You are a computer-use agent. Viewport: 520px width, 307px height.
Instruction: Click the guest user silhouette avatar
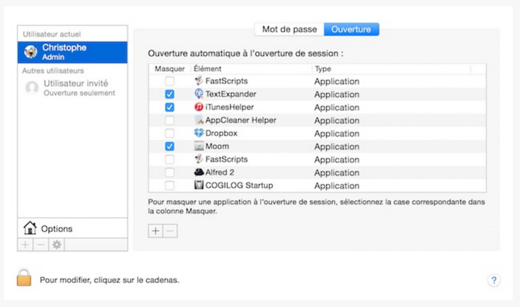32,88
